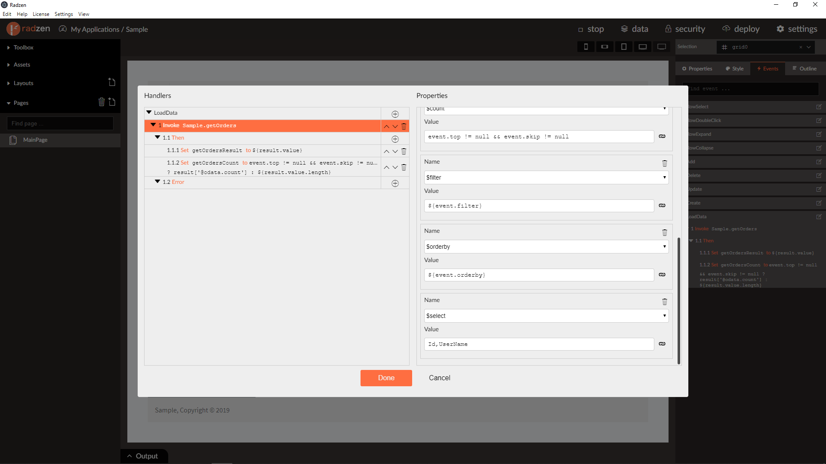Click the $select value input field

click(x=539, y=344)
